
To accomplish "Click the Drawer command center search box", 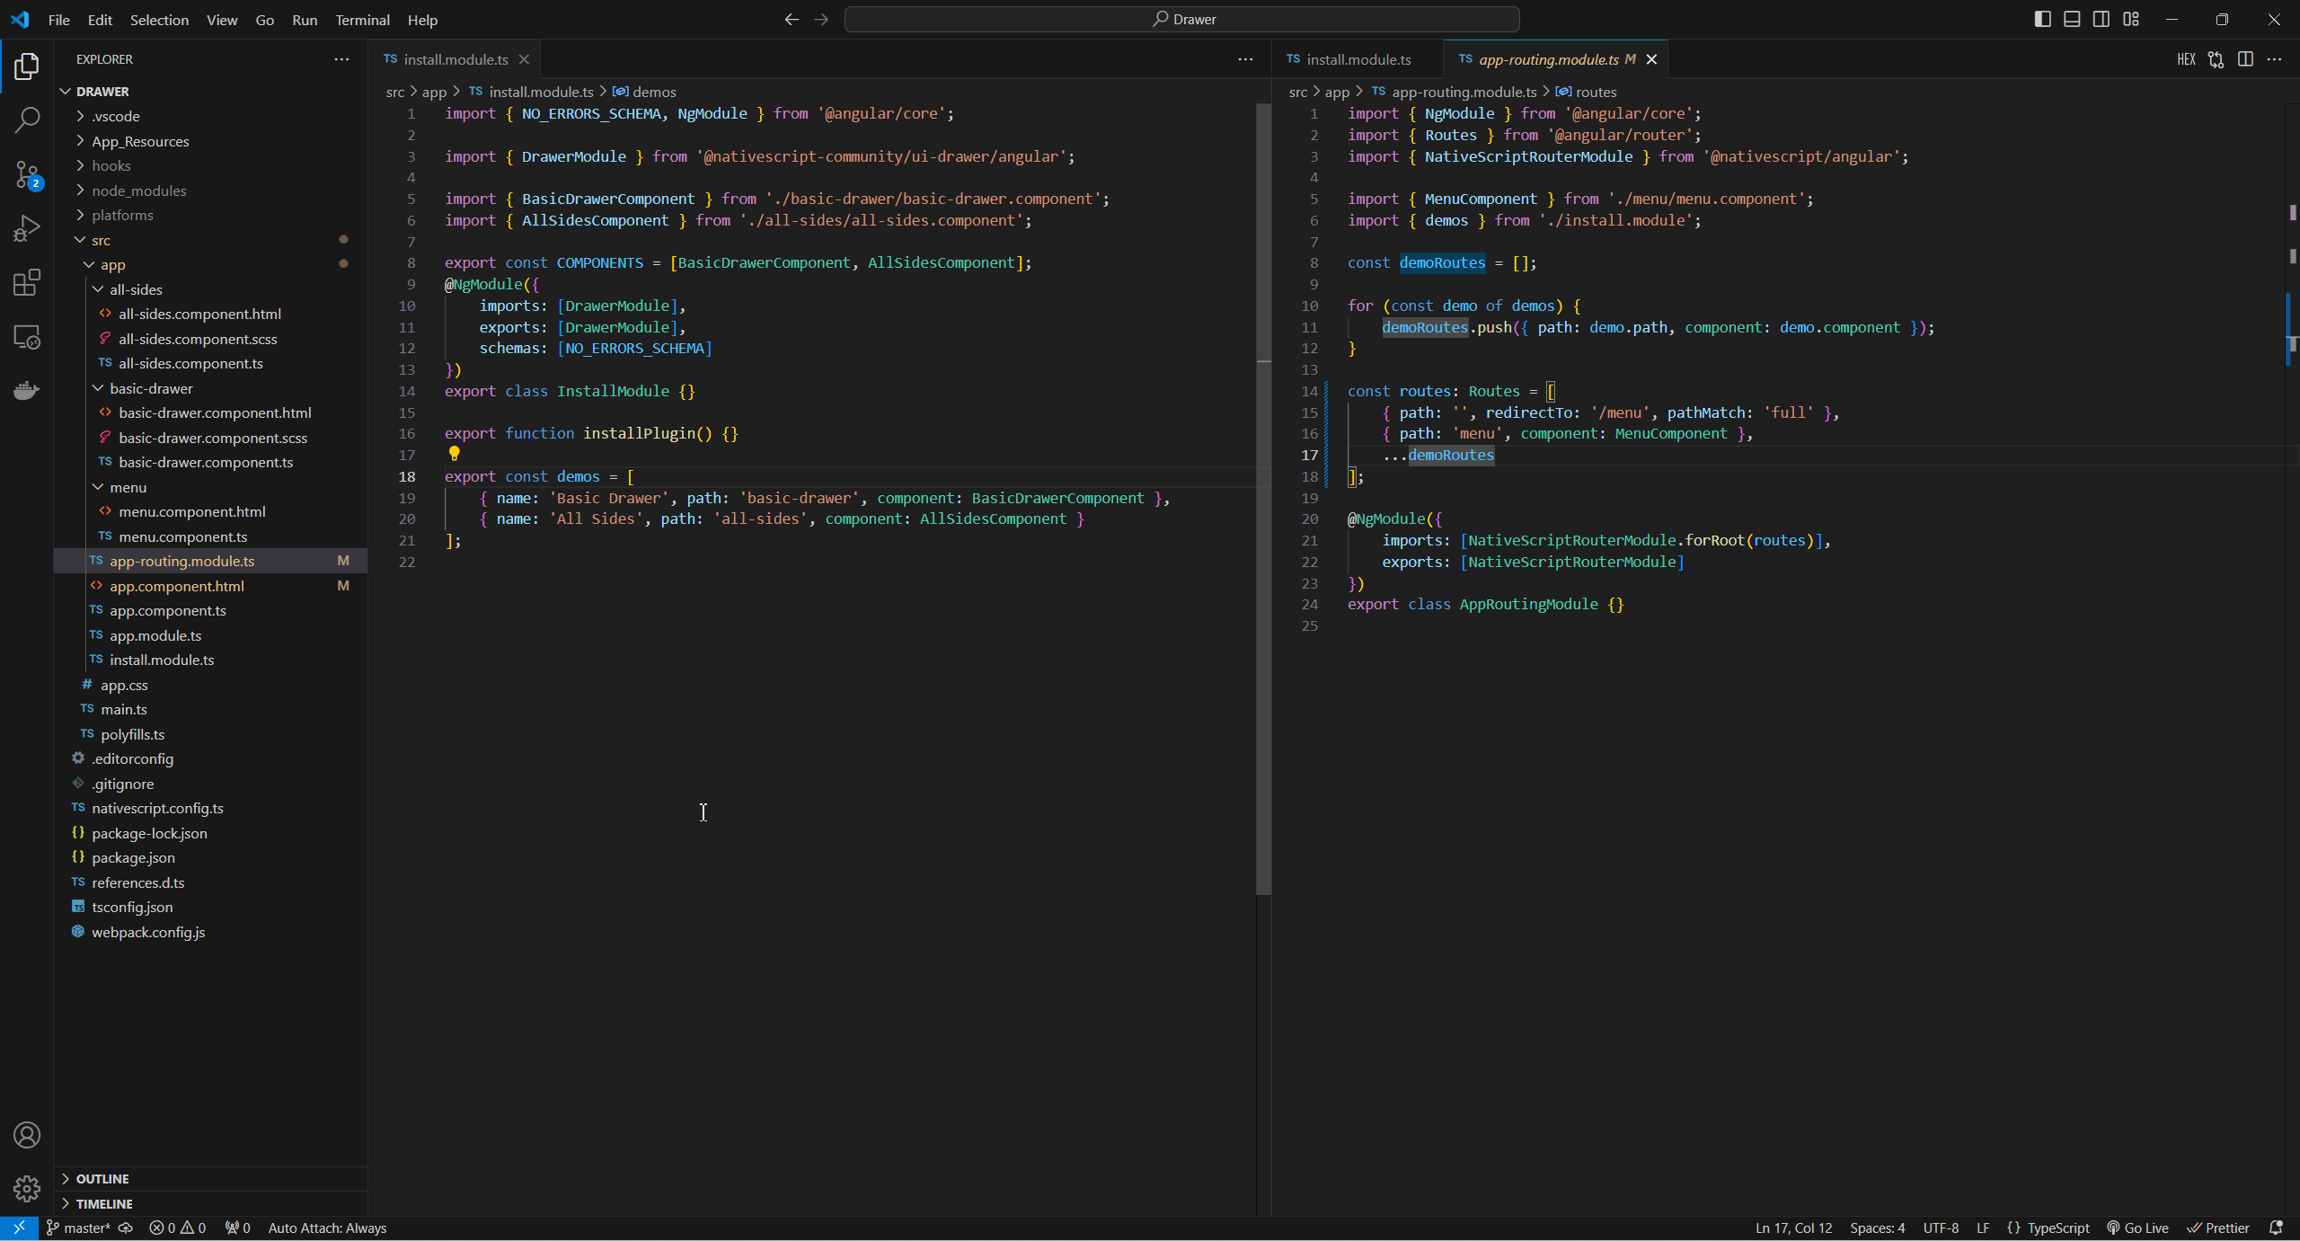I will point(1181,19).
